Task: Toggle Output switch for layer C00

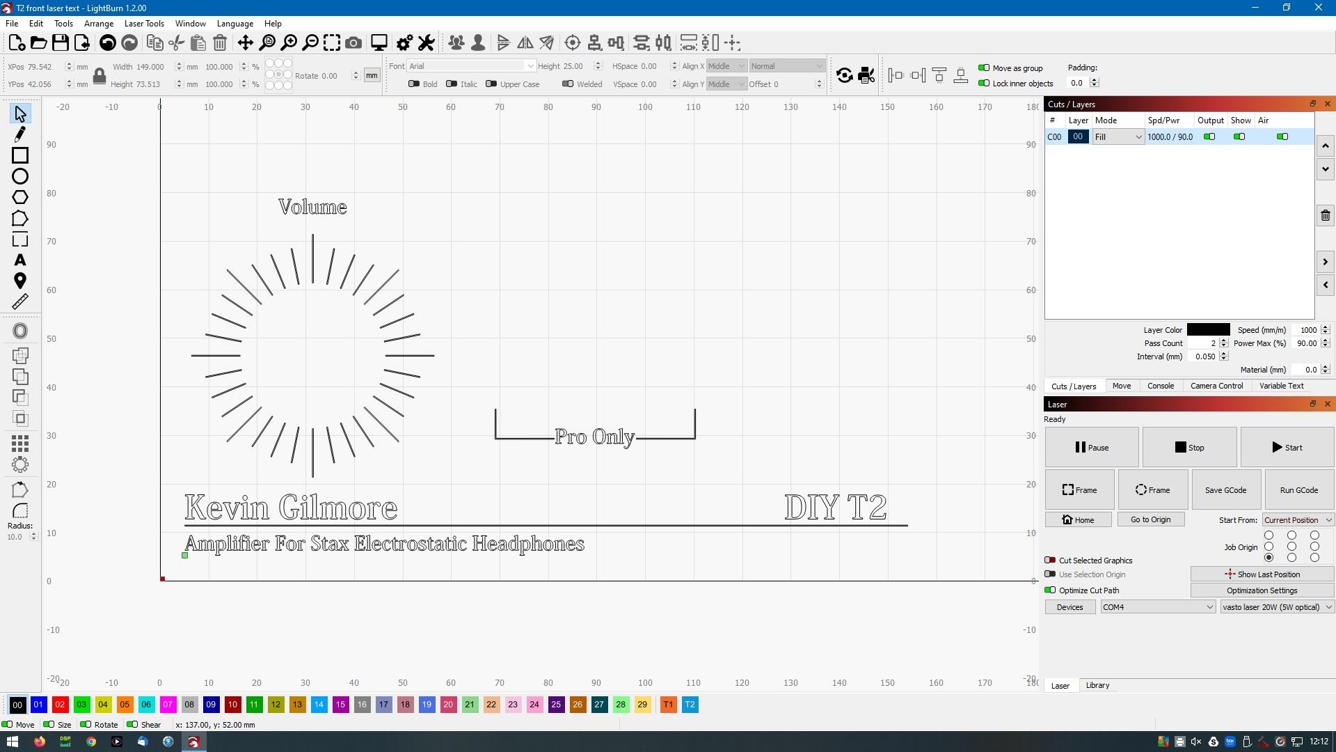Action: click(1209, 137)
